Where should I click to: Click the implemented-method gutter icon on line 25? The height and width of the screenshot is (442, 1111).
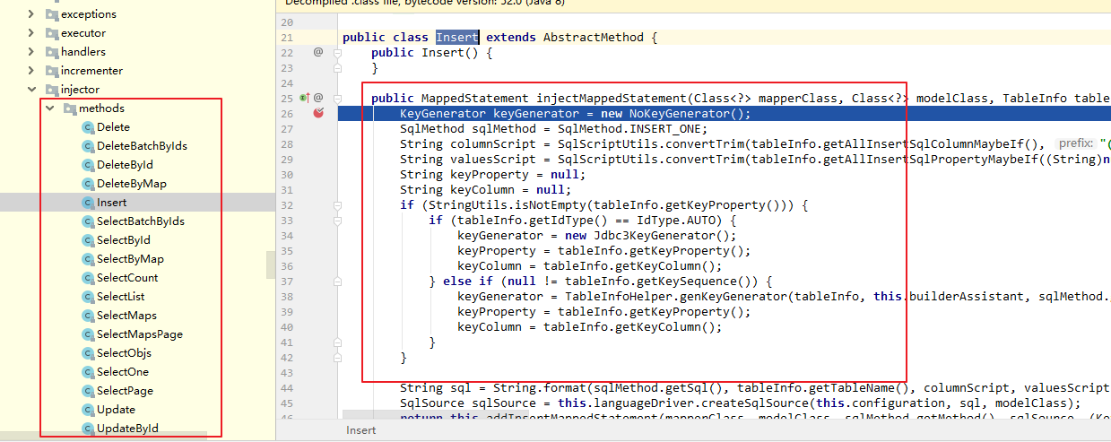tap(304, 98)
